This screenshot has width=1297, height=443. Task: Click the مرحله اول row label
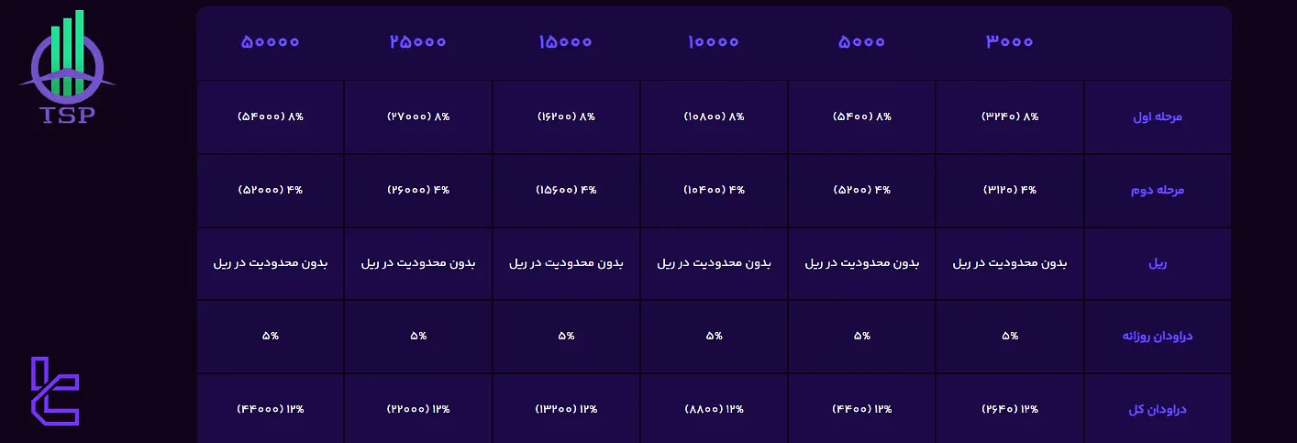pyautogui.click(x=1158, y=117)
